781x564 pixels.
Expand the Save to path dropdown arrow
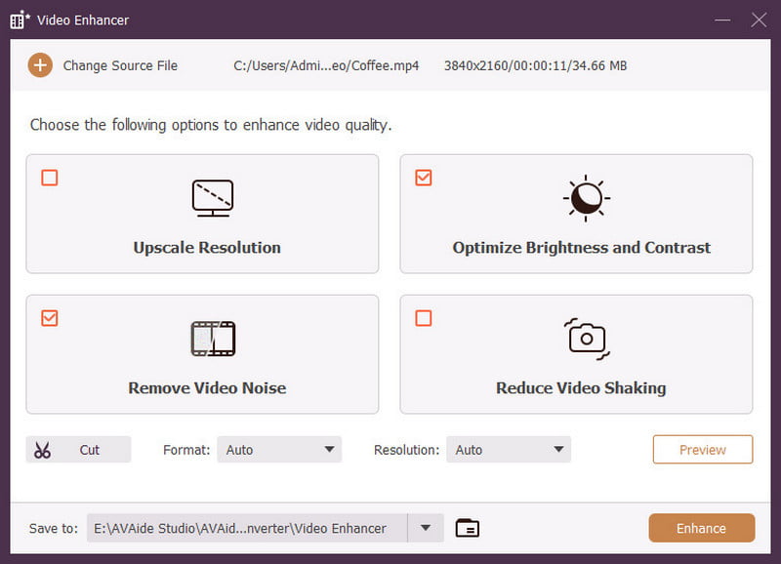click(426, 528)
